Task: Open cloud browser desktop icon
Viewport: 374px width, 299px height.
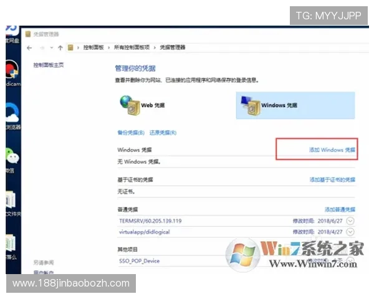Action: pos(13,113)
